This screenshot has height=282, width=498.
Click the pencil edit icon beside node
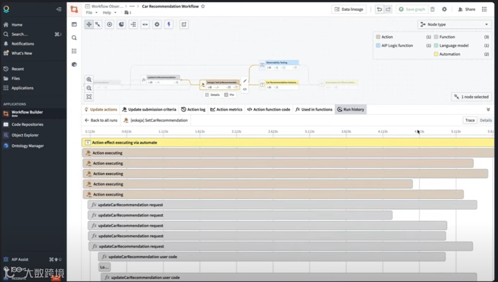245,81
